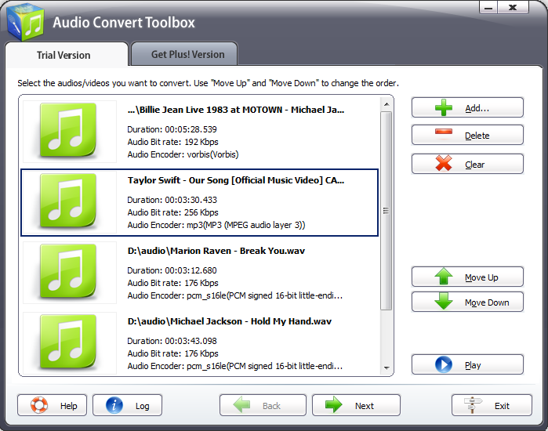
Task: Click the grayed-out Back arrow icon
Action: 241,405
